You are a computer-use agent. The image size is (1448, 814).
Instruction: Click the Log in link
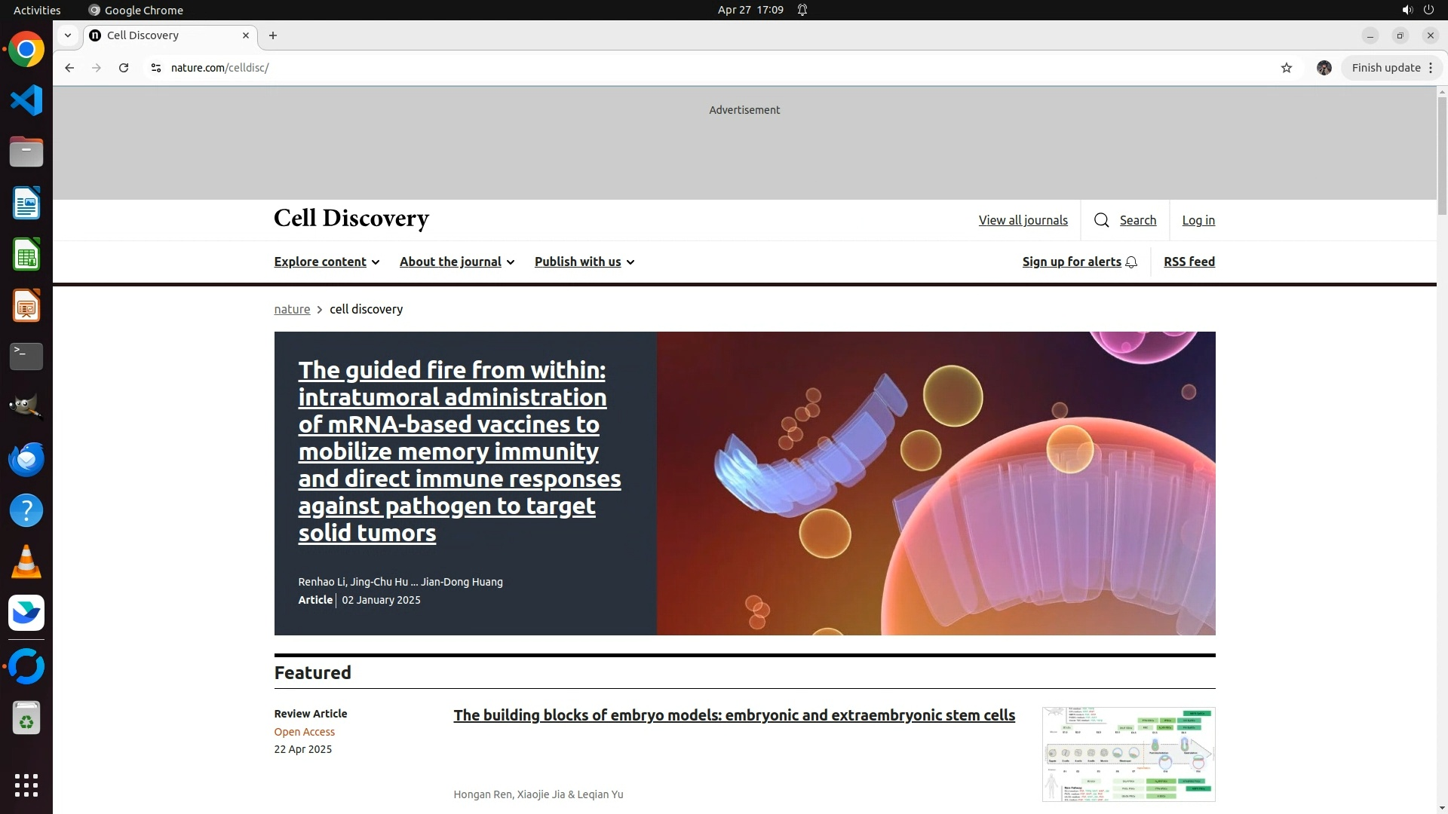pyautogui.click(x=1198, y=220)
